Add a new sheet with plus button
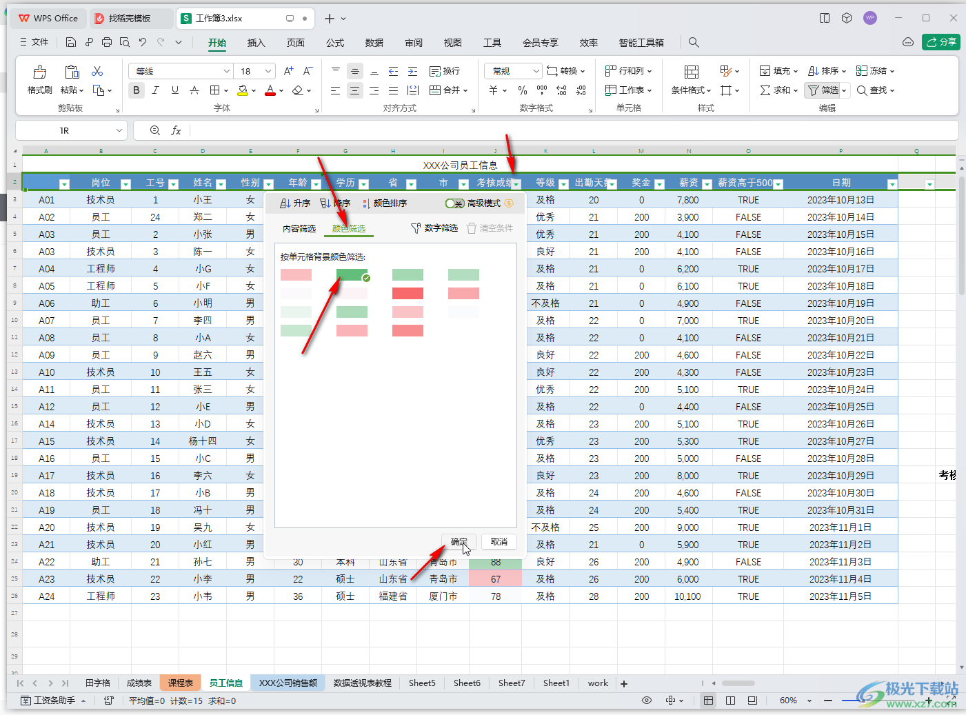The image size is (966, 715). pyautogui.click(x=624, y=683)
